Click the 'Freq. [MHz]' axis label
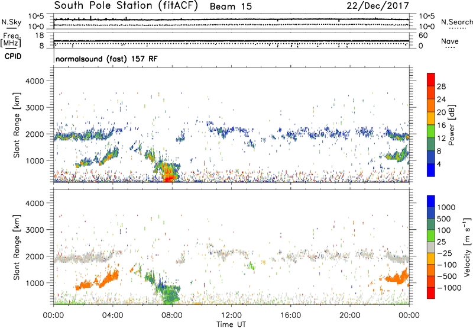The width and height of the screenshot is (473, 328). coord(11,40)
